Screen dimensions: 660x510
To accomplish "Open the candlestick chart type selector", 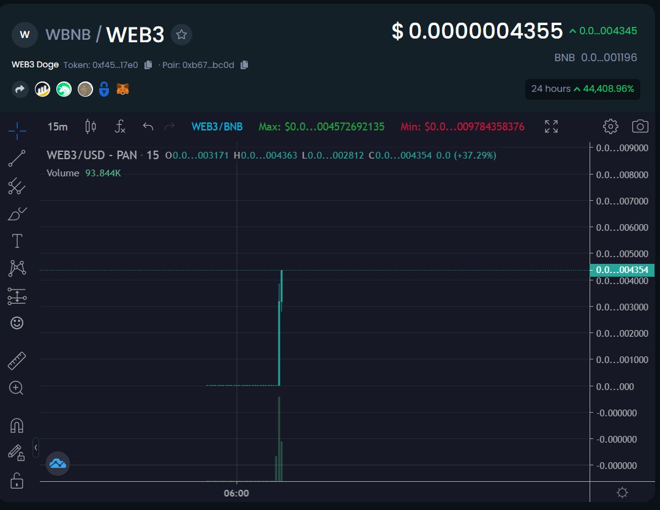I will (91, 127).
